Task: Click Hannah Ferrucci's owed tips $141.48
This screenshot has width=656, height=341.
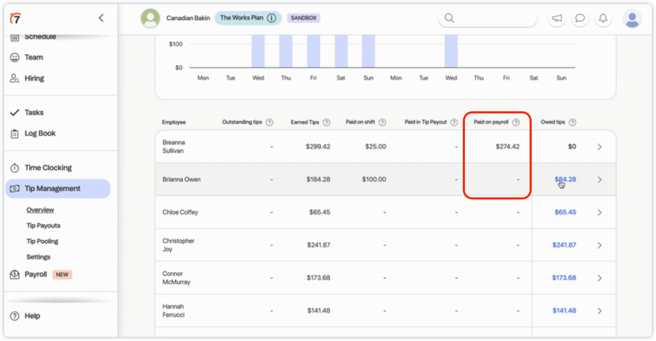Action: click(564, 311)
